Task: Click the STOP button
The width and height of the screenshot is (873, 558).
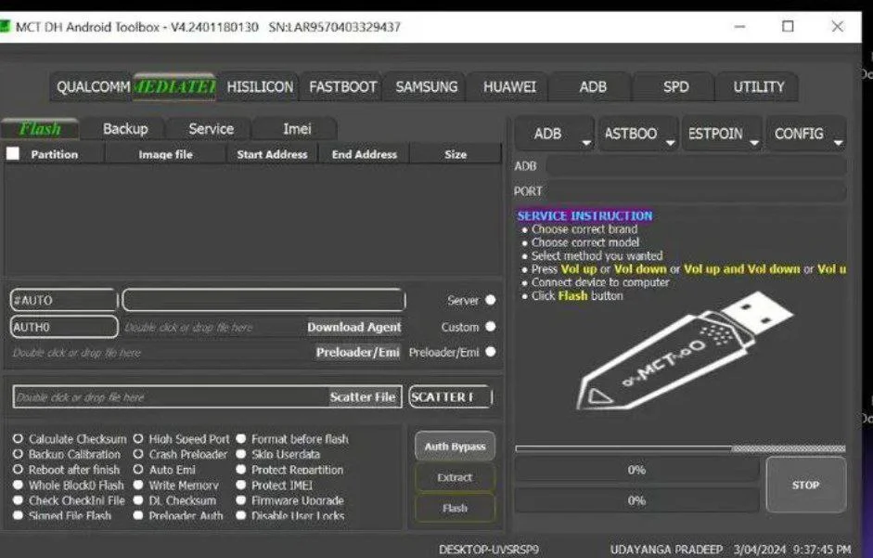Action: coord(805,485)
